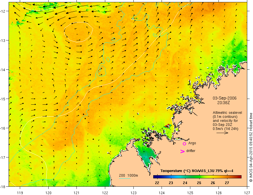The height and width of the screenshot is (195, 253).
Task: Select the '20:38Z' time text
Action: (x=223, y=102)
